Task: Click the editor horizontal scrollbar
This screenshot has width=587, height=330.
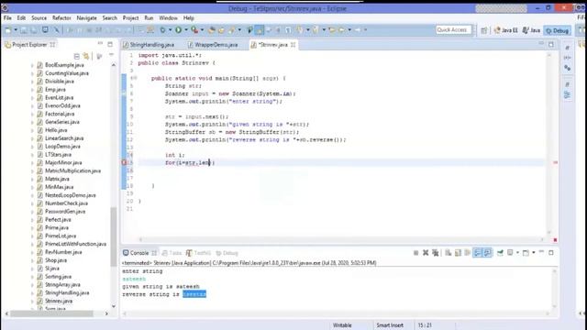Action: click(340, 239)
